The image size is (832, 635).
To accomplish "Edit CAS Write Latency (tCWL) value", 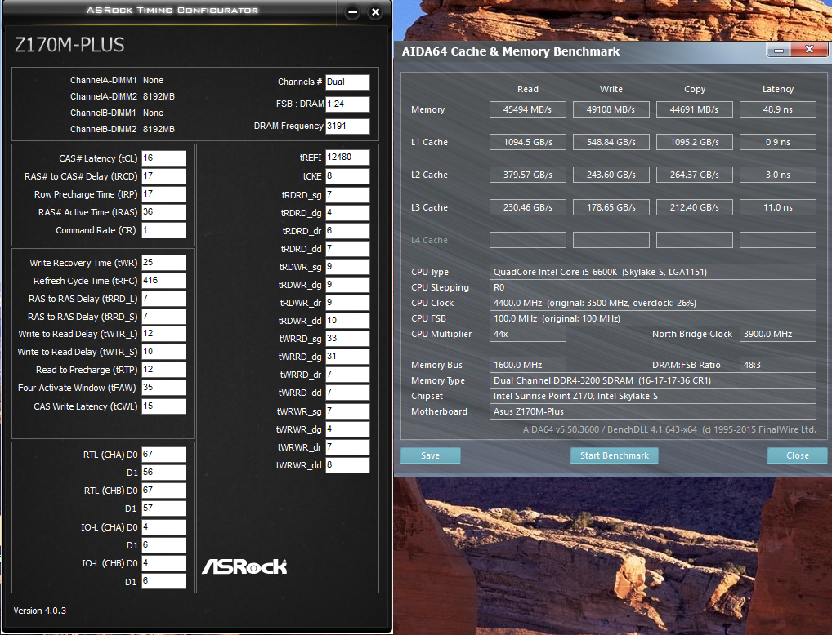I will point(163,406).
